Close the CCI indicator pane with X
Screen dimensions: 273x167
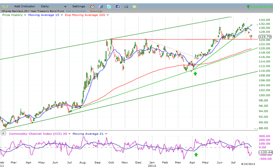click(3, 133)
